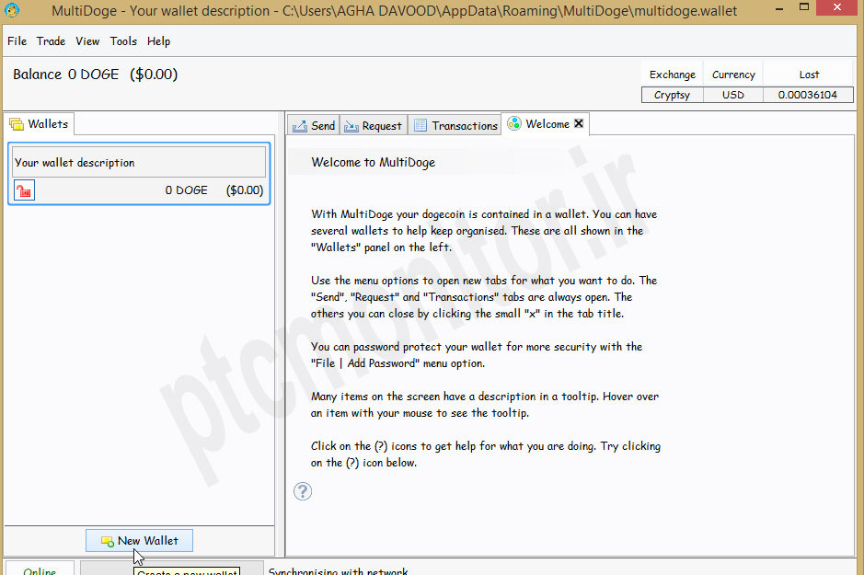The image size is (864, 575).
Task: Click the Currency column header
Action: 733,75
